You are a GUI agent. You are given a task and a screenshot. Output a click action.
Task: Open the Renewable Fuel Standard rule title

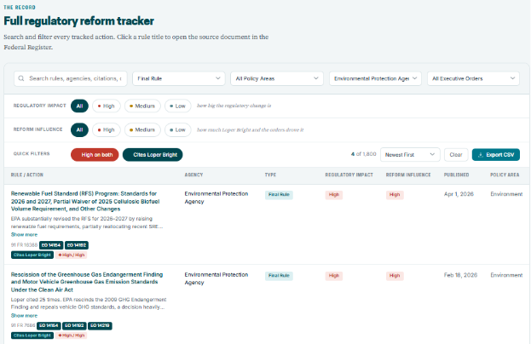(x=85, y=201)
